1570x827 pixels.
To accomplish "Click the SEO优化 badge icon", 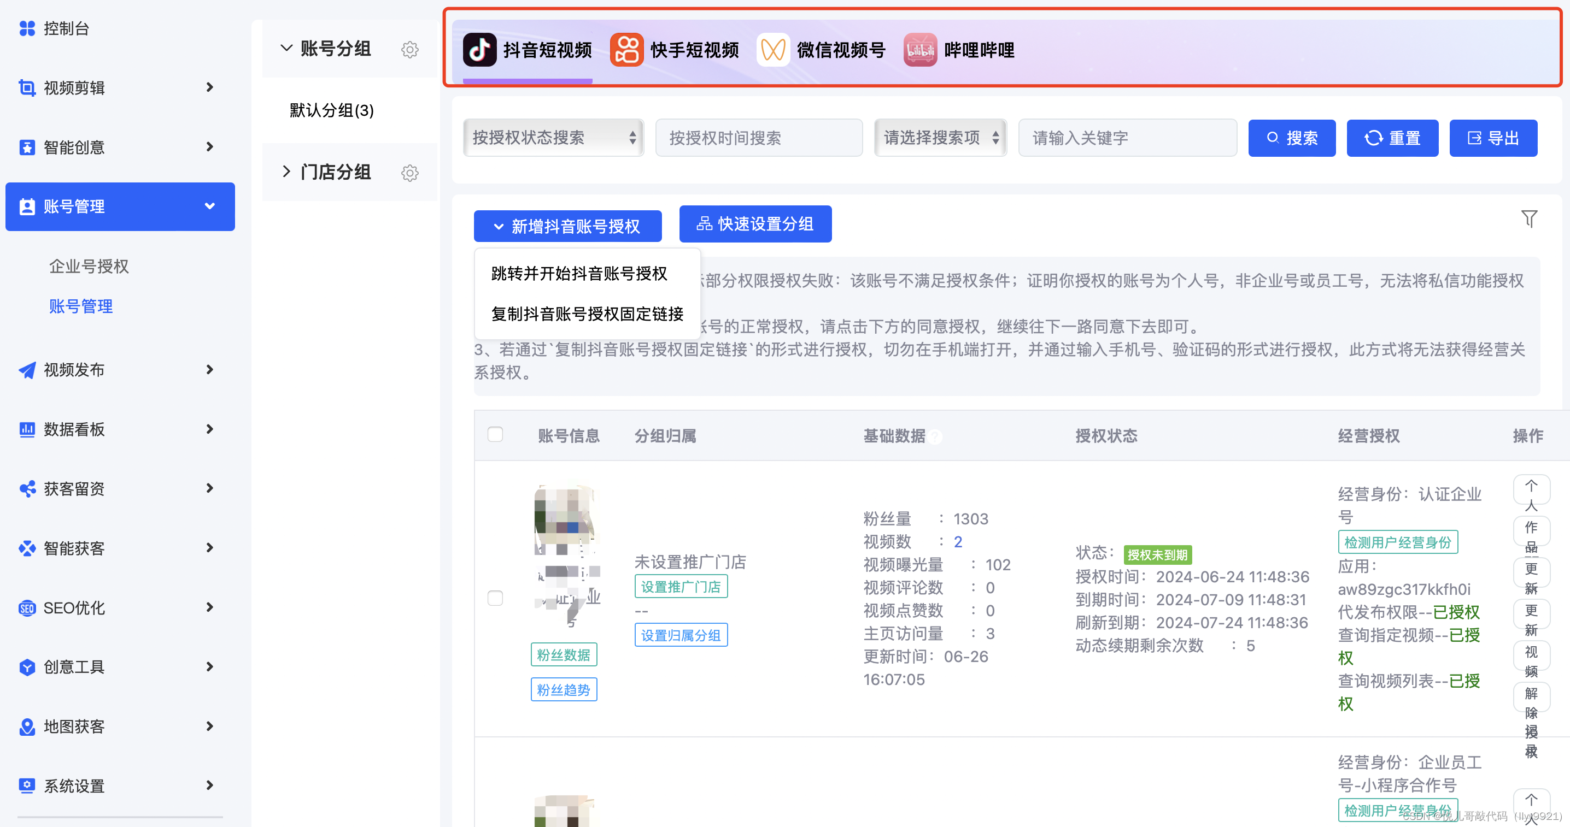I will pos(27,608).
